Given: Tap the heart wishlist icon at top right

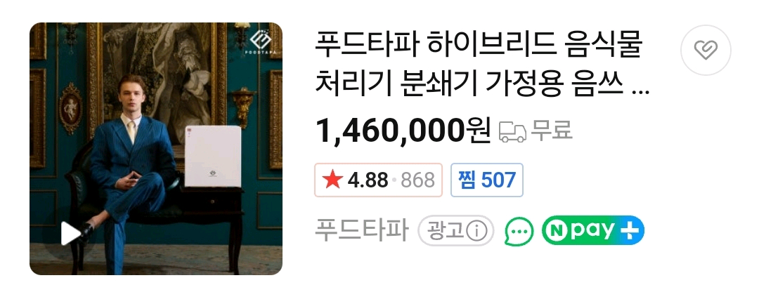Looking at the screenshot, I should tap(706, 50).
